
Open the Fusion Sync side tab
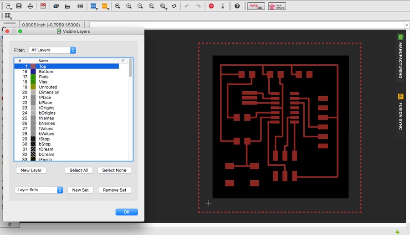pos(400,112)
